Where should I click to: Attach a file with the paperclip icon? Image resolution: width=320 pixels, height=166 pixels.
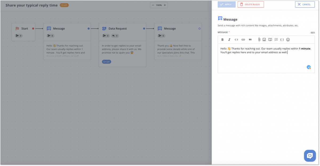[x=259, y=39]
